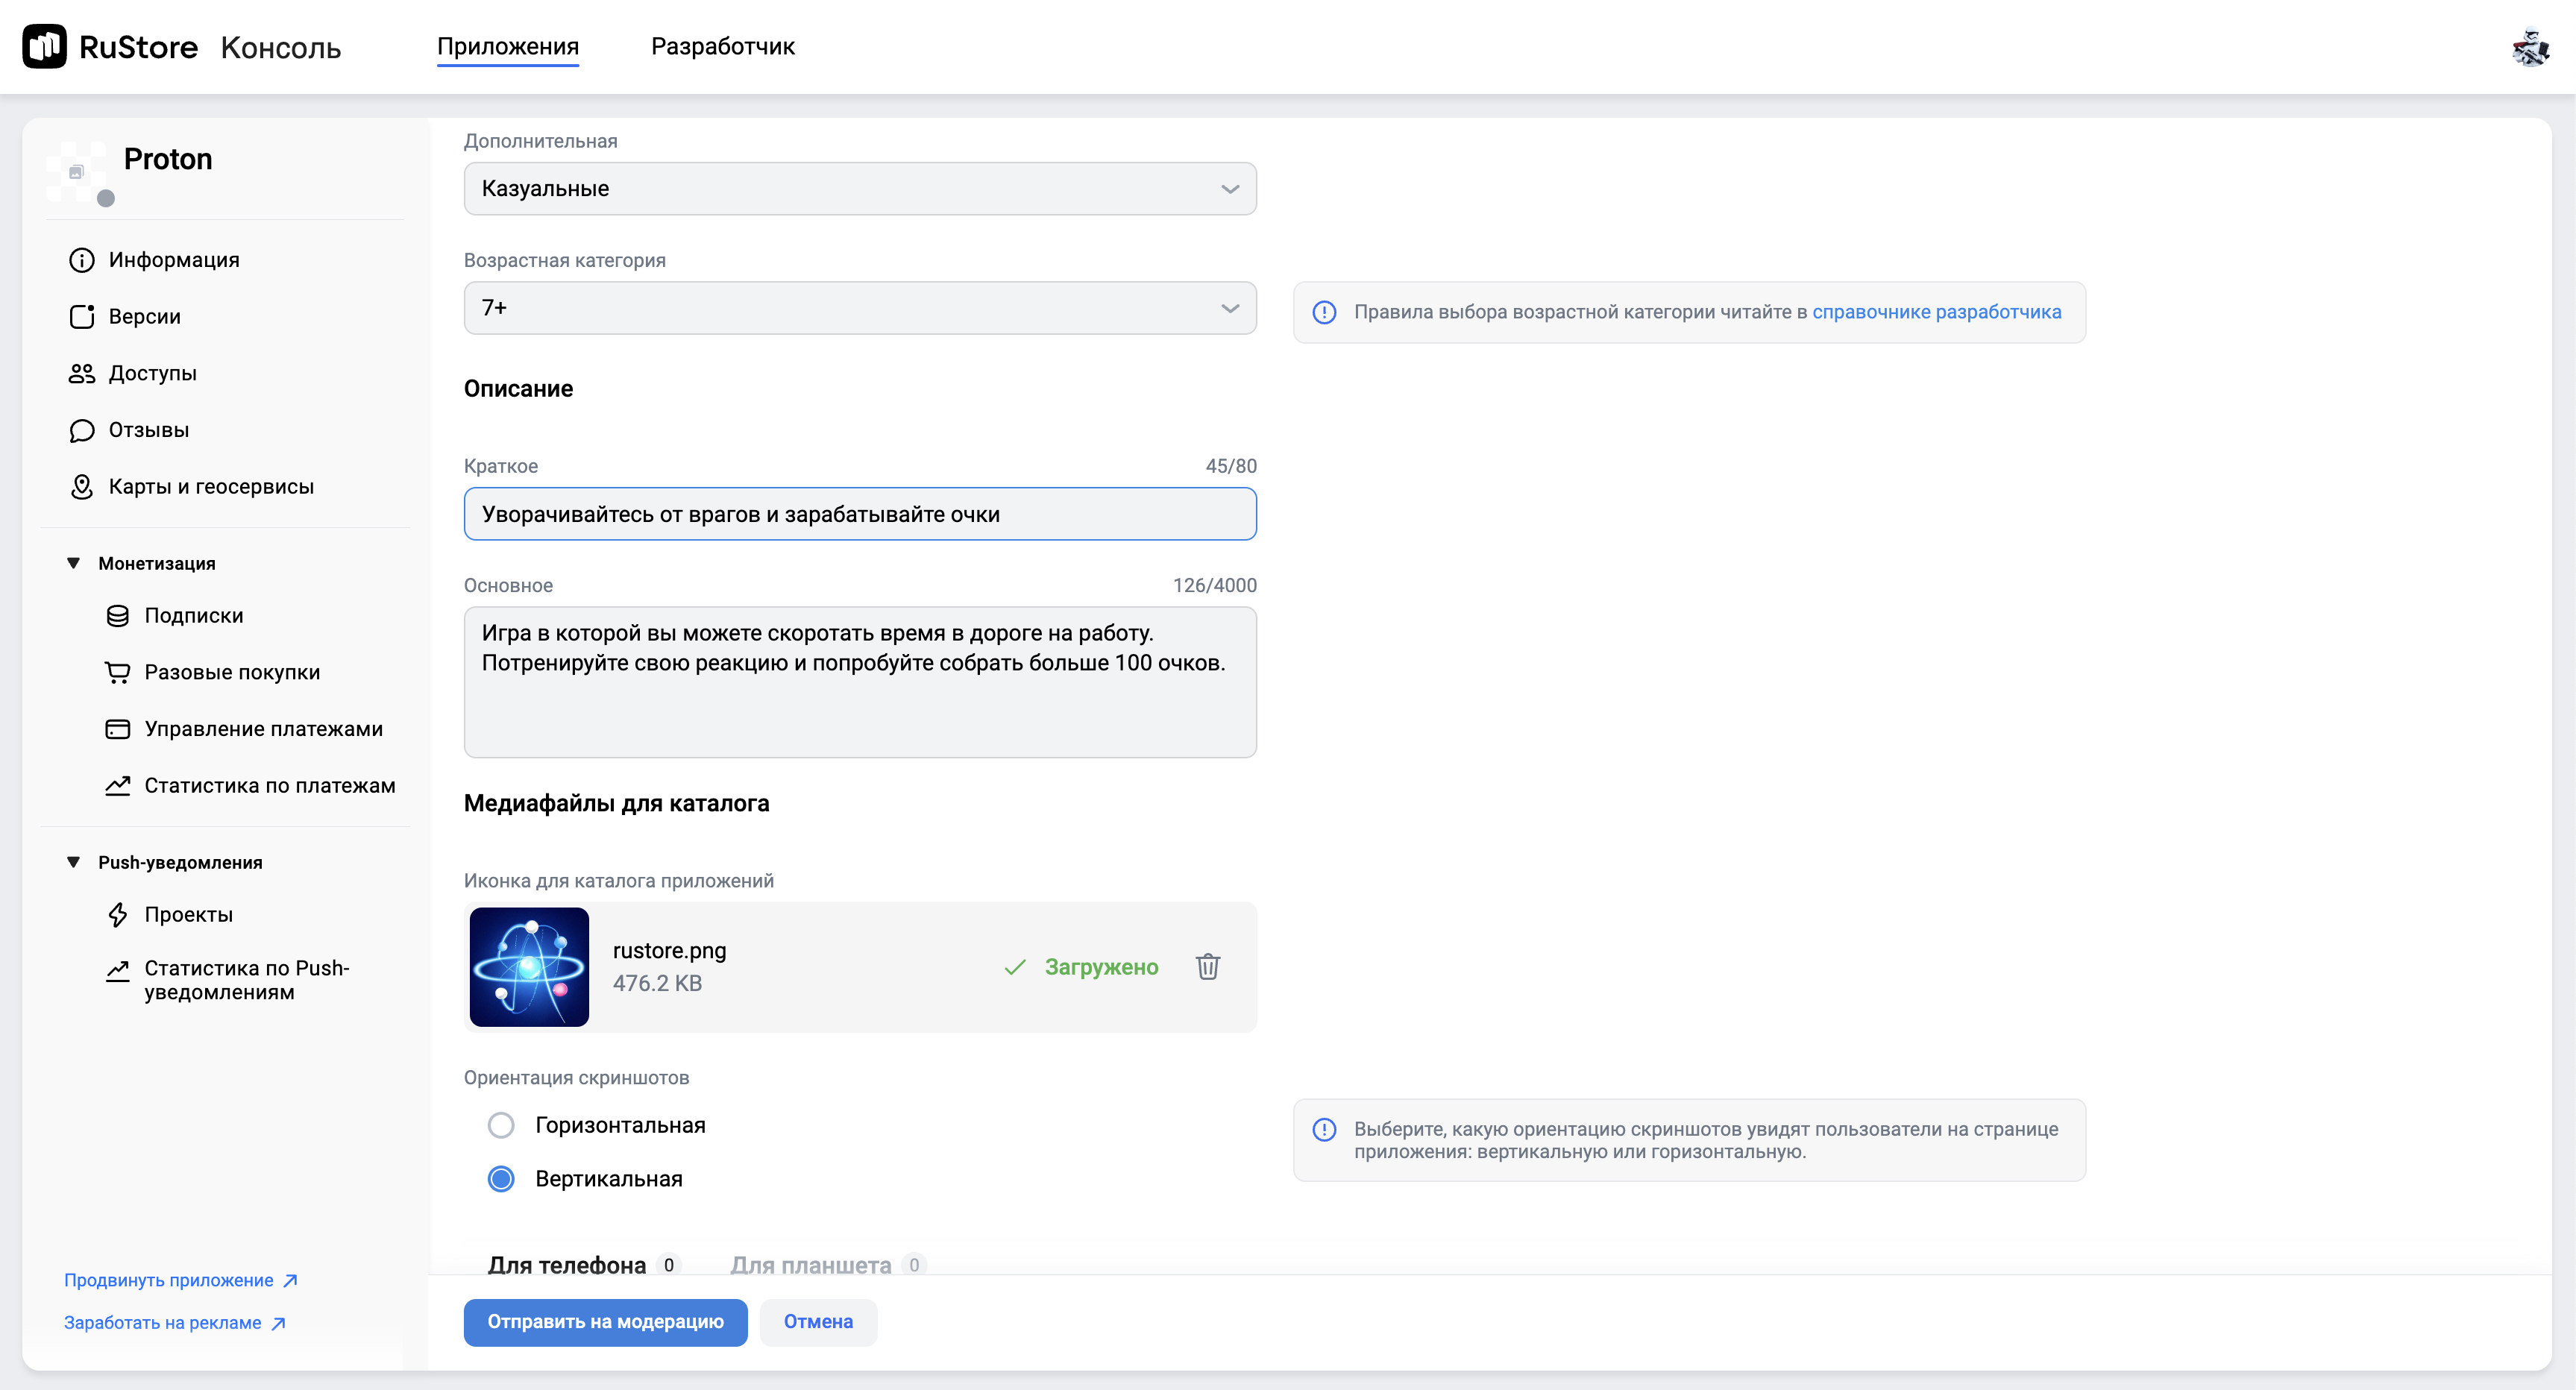The height and width of the screenshot is (1390, 2576).
Task: Click the Карты и геосервисы pin icon
Action: [x=82, y=487]
